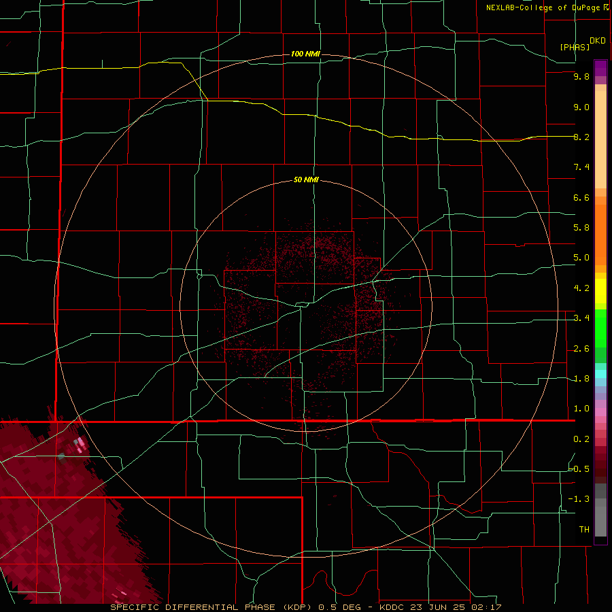
Task: Click the "8.2" value on the color scale
Action: coord(581,137)
